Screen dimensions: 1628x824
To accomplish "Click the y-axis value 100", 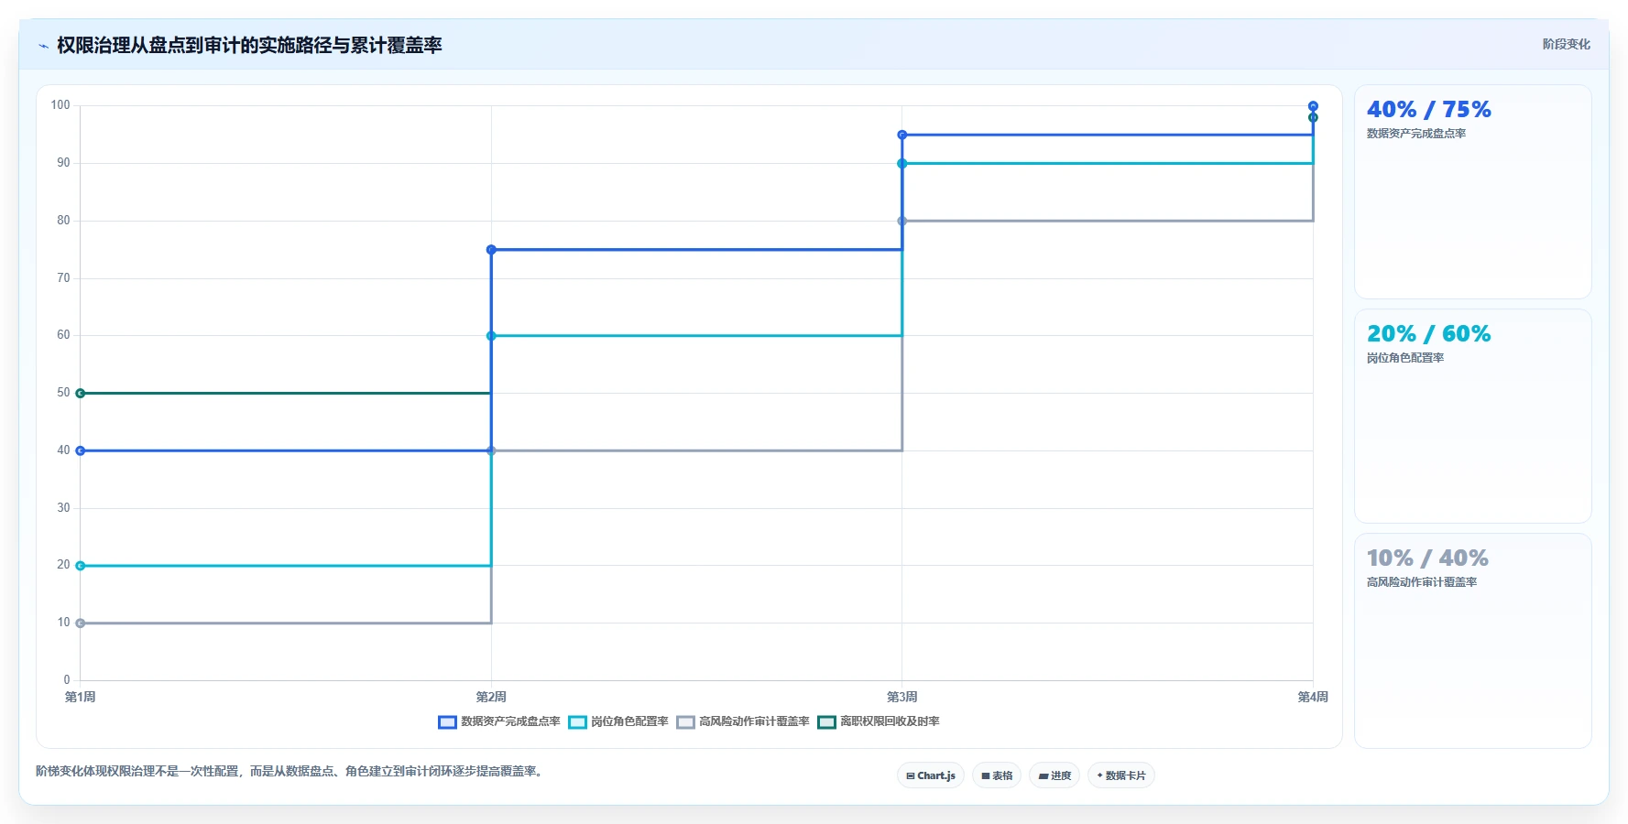I will [x=60, y=105].
